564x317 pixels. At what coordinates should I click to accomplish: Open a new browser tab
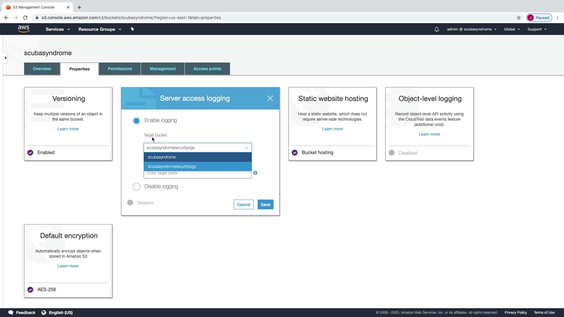pyautogui.click(x=79, y=7)
